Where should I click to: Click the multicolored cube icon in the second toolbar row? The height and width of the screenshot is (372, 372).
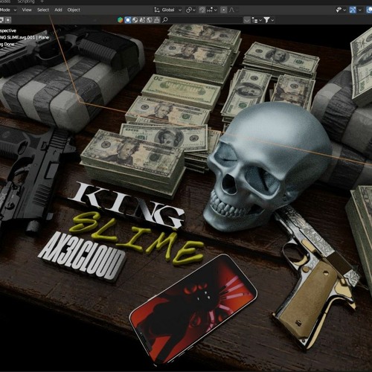[x=121, y=20]
